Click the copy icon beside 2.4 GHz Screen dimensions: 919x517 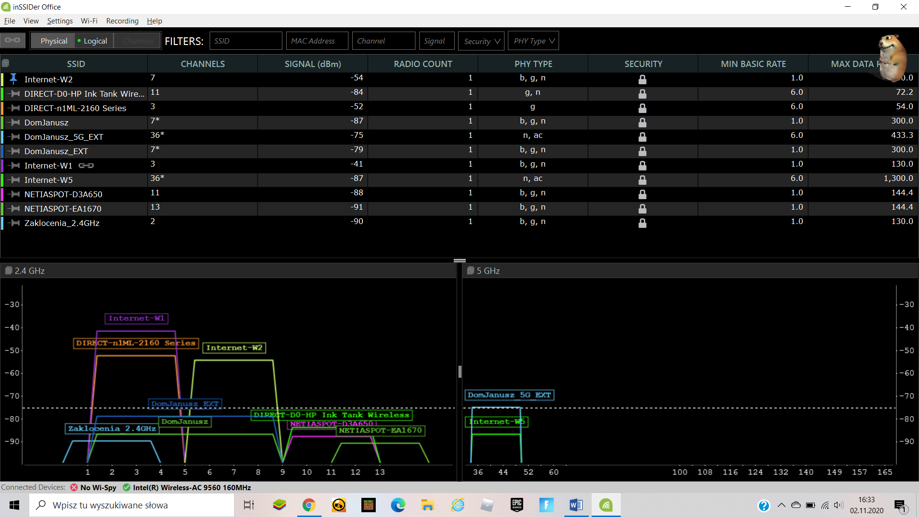(x=8, y=270)
